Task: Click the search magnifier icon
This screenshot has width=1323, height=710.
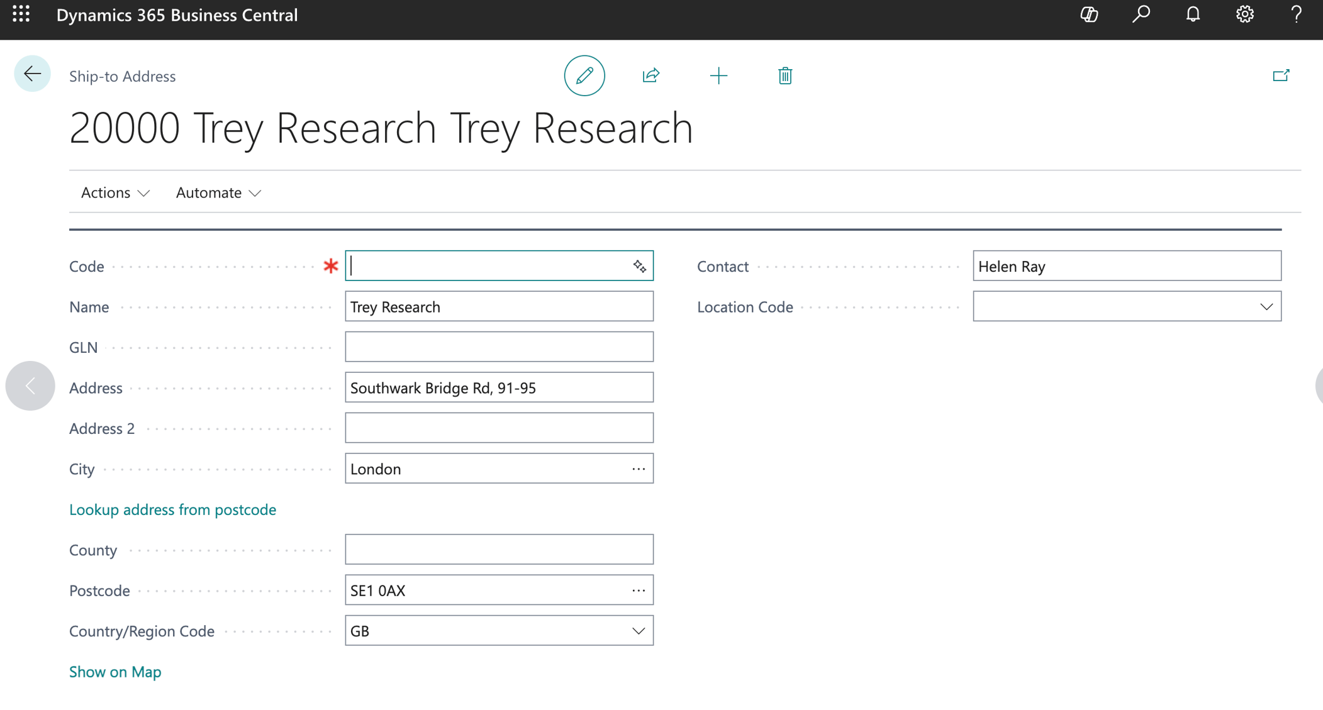Action: pyautogui.click(x=1141, y=14)
